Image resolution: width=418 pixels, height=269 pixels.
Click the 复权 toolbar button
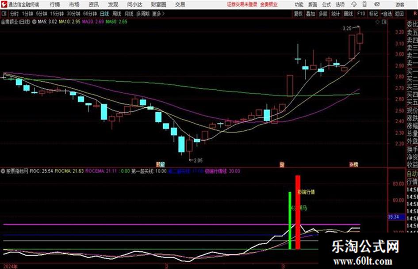tap(298, 14)
